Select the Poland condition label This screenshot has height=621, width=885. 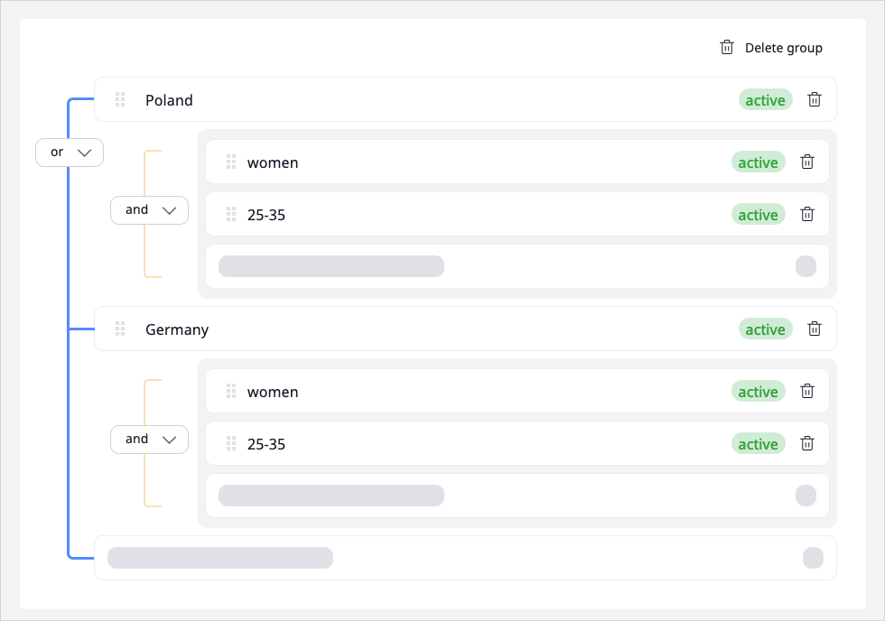pos(169,100)
